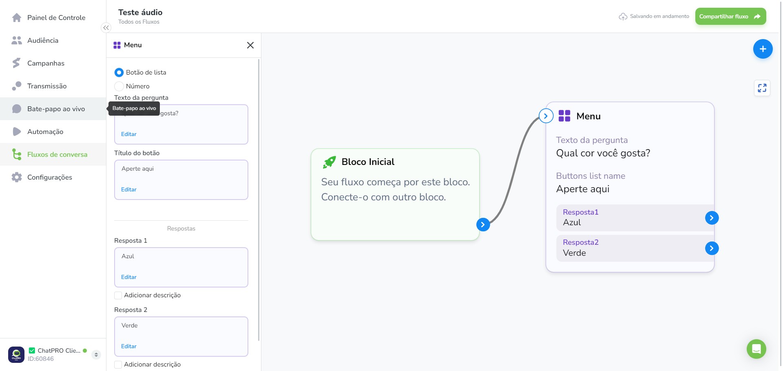Click the cloud saving status icon
Image resolution: width=783 pixels, height=371 pixels.
click(x=623, y=17)
